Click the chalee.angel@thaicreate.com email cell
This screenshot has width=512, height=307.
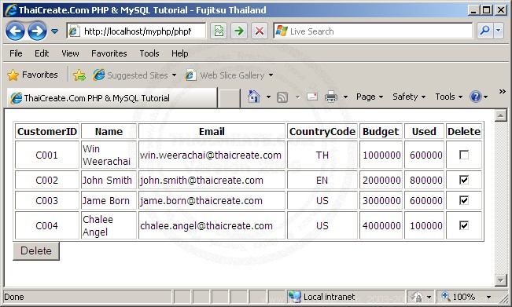[212, 225]
